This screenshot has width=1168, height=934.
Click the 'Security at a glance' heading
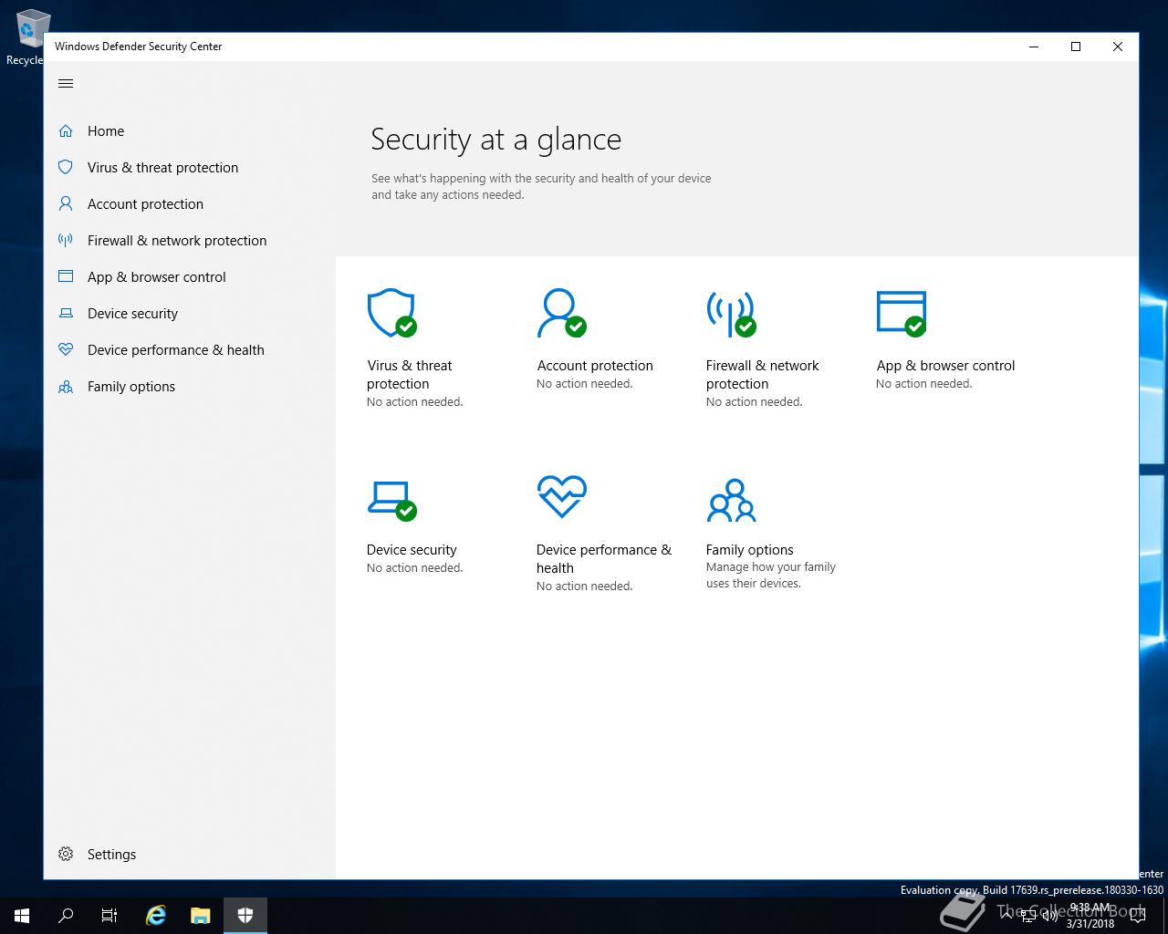click(x=495, y=140)
